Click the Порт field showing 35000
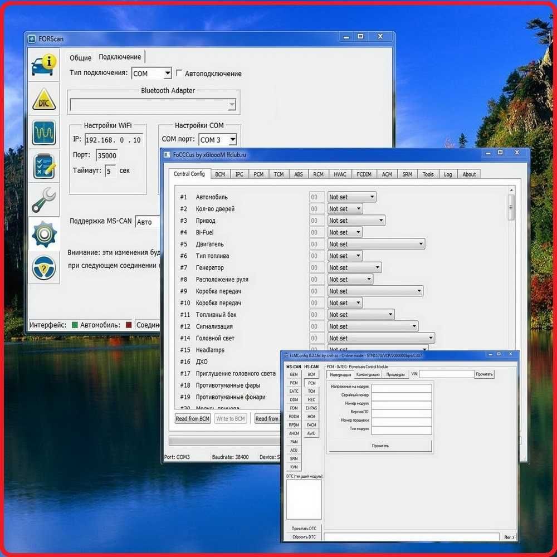Image resolution: width=557 pixels, height=557 pixels. point(107,155)
